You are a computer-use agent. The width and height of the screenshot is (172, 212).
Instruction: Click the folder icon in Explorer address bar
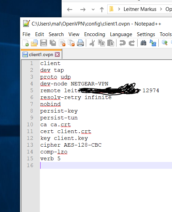pos(111,9)
